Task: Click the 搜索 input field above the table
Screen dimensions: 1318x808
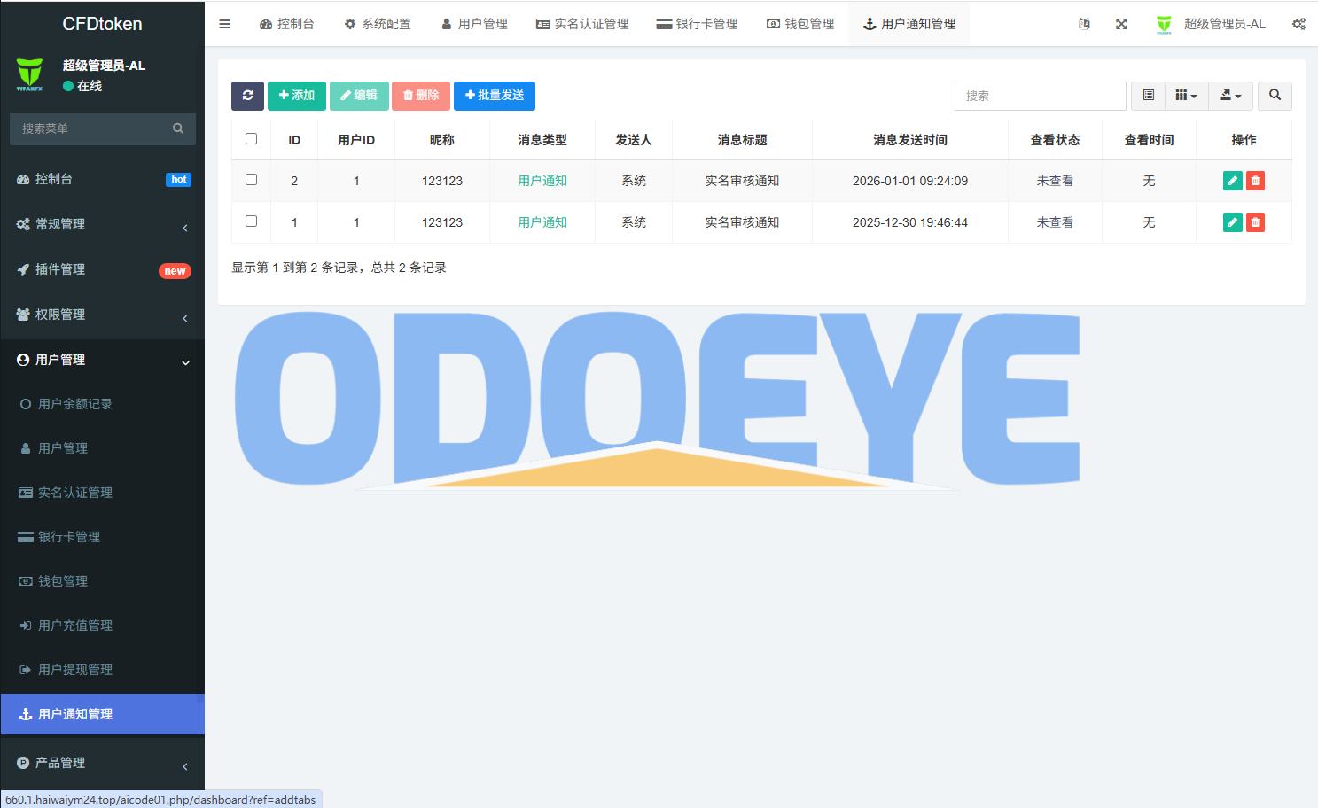Action: click(x=1040, y=96)
